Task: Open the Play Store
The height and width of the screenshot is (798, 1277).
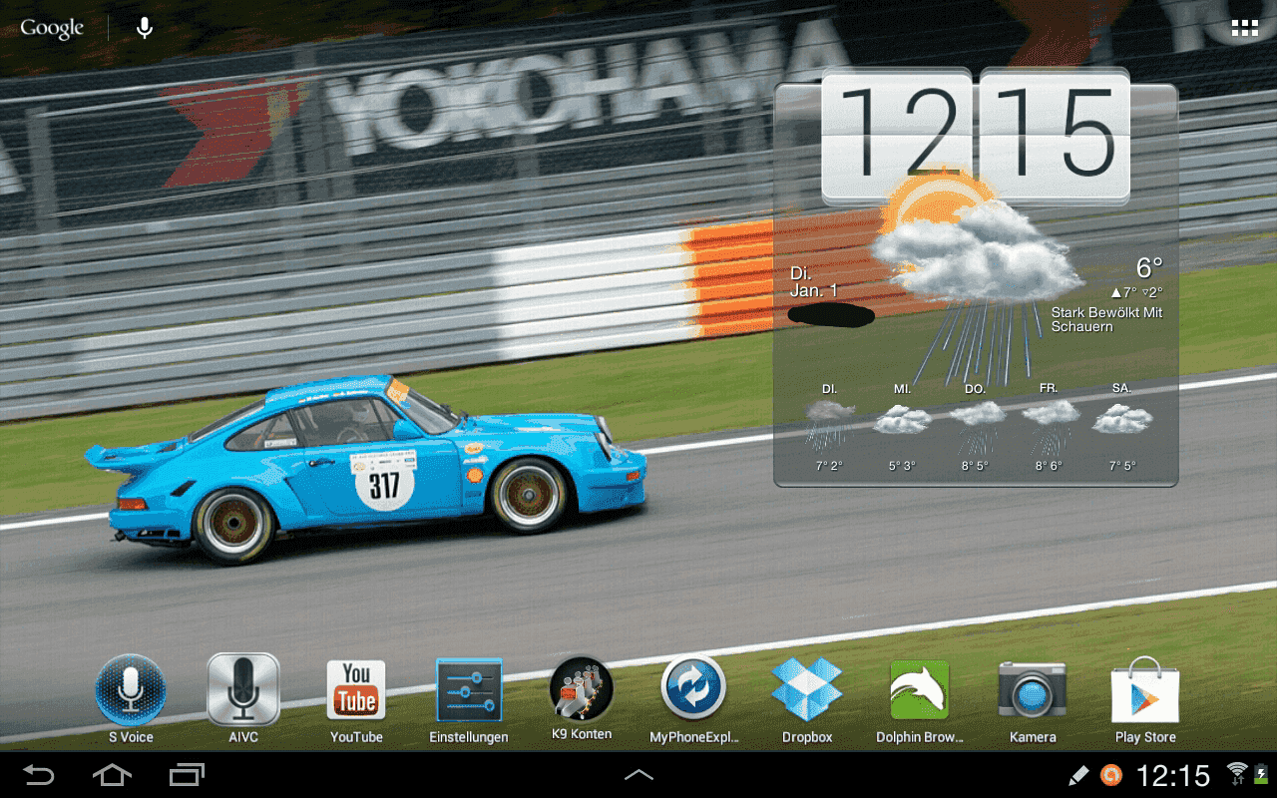Action: [x=1145, y=699]
